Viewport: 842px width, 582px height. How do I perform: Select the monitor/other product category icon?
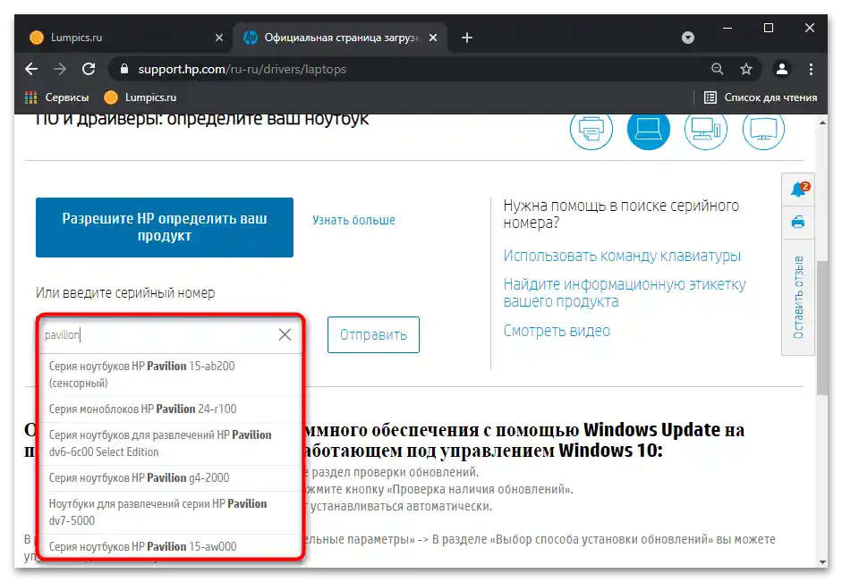point(763,129)
